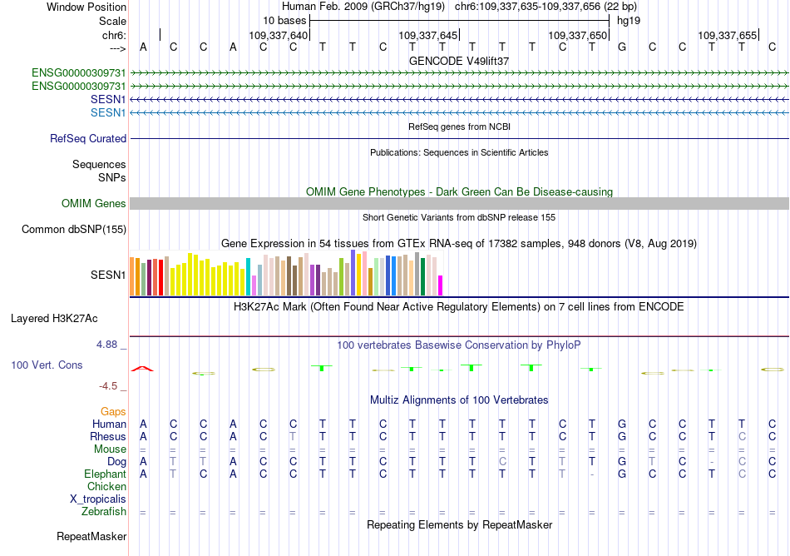Open the RefSeq Curated track label
790x556 pixels.
click(x=88, y=139)
